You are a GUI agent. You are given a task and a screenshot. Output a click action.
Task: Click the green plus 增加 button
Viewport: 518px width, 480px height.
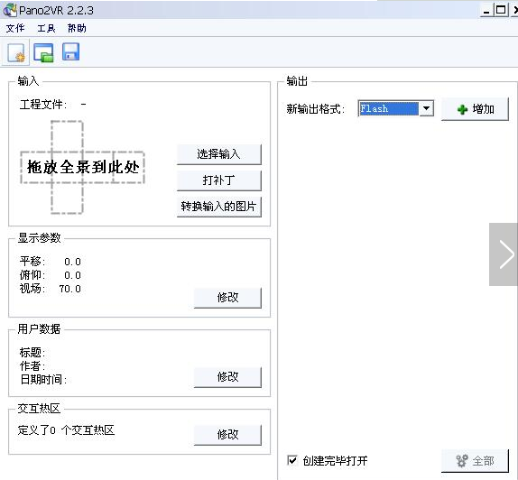[x=475, y=109]
